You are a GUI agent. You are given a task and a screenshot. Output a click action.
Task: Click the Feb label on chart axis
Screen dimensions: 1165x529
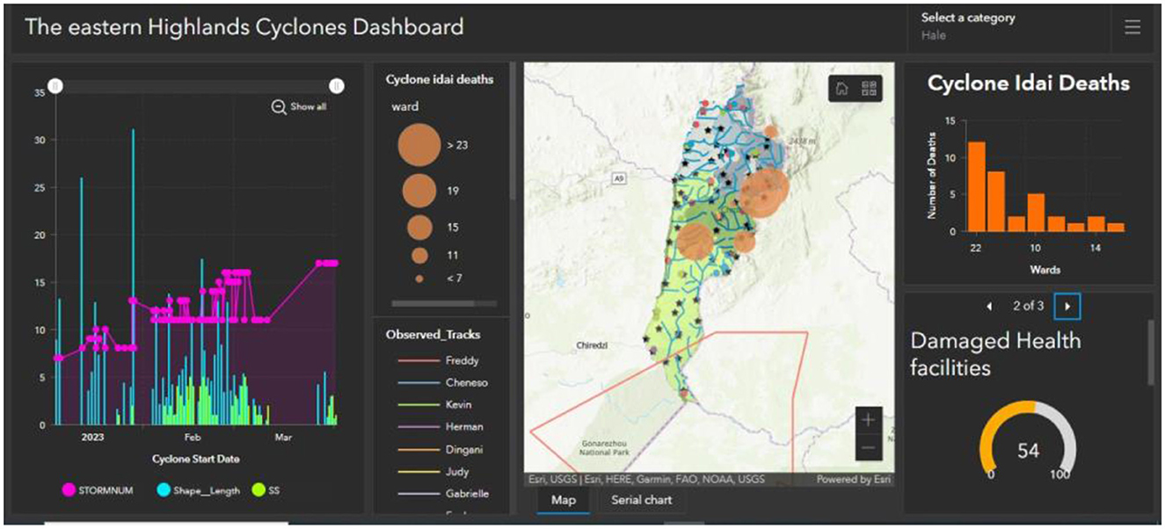pos(192,437)
